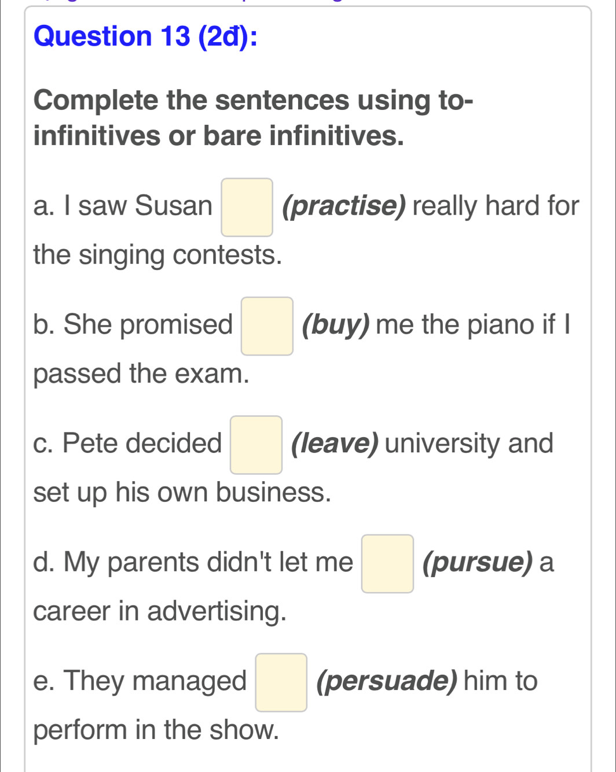This screenshot has height=772, width=616.
Task: Click the text "passed the exam."
Action: [x=141, y=374]
